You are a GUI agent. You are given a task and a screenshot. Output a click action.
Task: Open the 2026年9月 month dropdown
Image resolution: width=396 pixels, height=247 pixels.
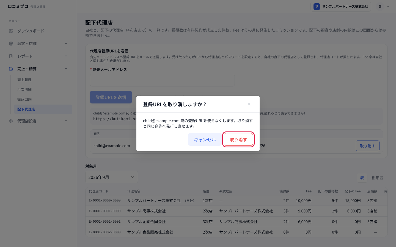112,177
